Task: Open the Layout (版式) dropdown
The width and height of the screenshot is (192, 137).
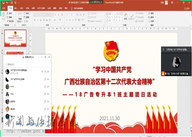Action: coord(27,13)
